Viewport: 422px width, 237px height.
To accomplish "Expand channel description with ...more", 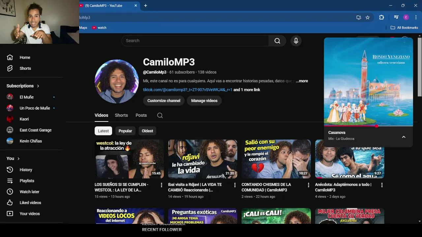I will click(302, 81).
